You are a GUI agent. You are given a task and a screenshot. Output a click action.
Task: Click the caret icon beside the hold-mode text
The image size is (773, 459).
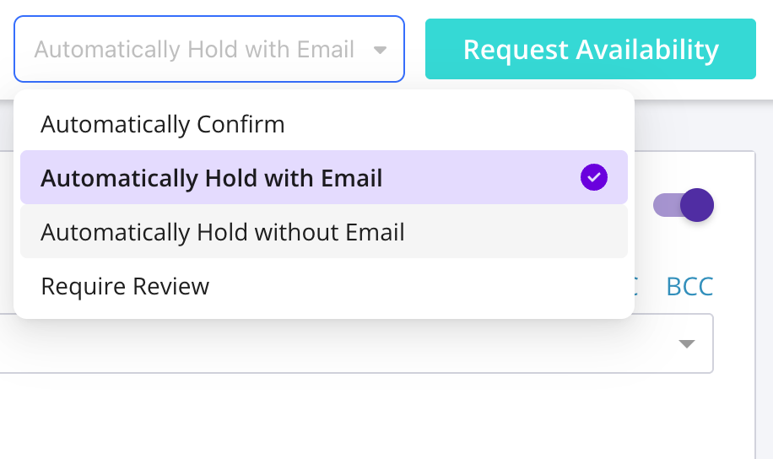pyautogui.click(x=381, y=50)
